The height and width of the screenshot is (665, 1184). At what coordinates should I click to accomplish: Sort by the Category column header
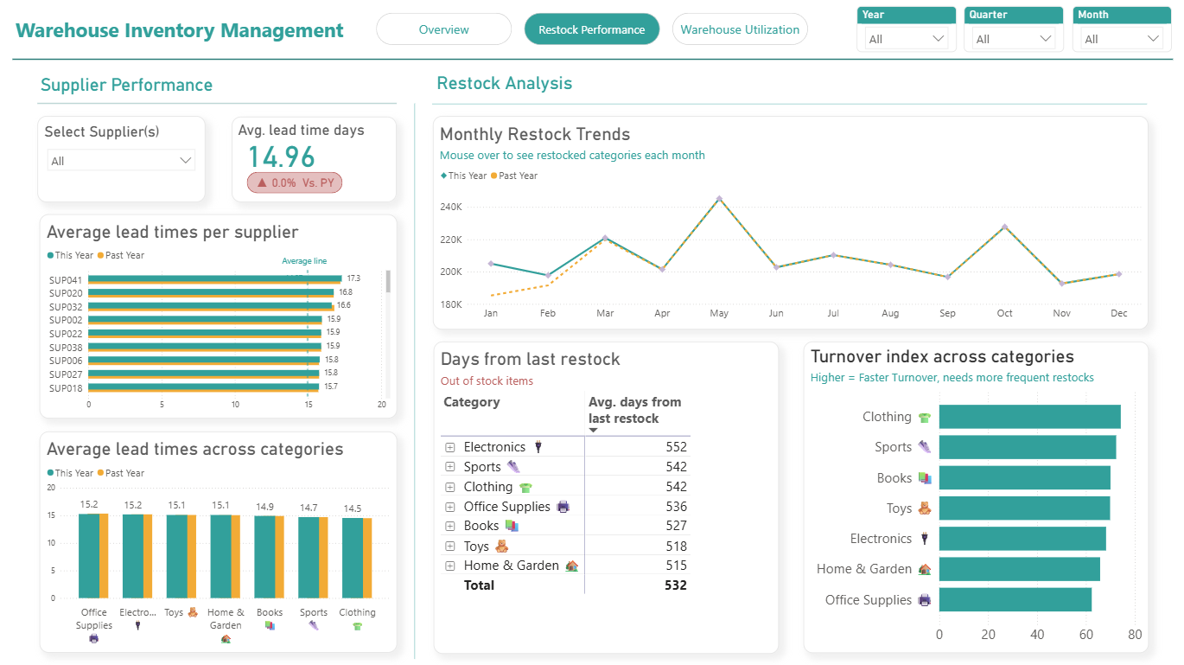[472, 402]
